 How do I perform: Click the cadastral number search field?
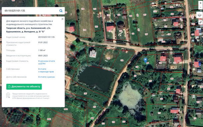(31, 11)
